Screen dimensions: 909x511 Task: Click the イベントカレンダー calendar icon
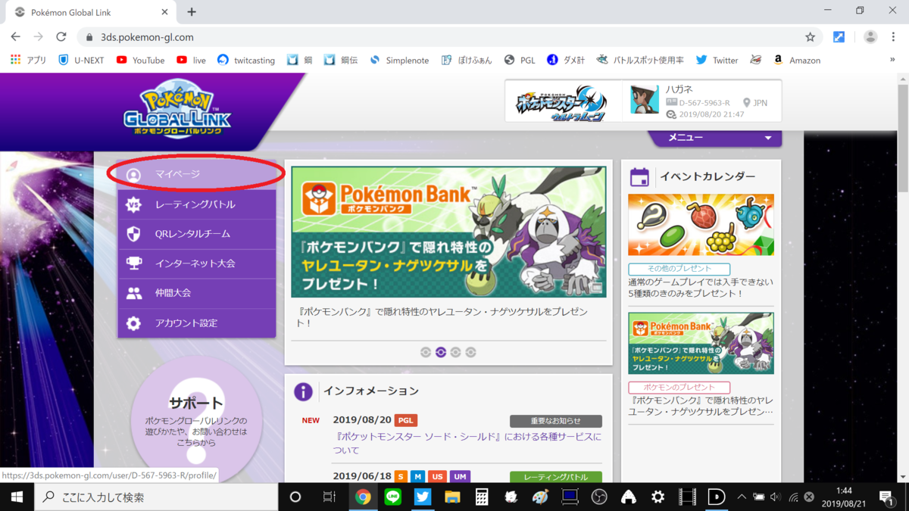coord(639,177)
